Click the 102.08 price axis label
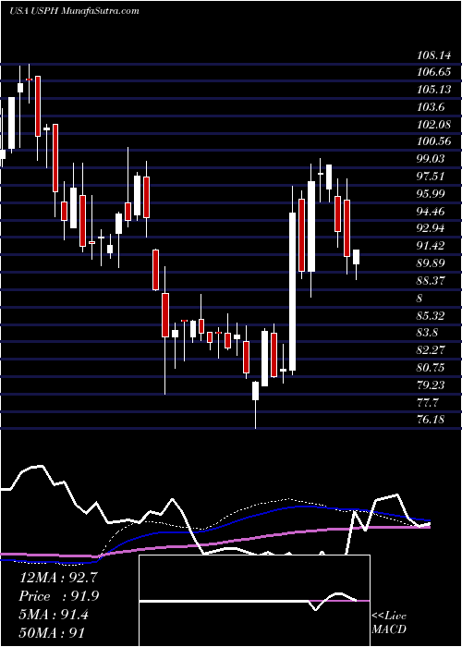This screenshot has width=462, height=647. [x=434, y=124]
